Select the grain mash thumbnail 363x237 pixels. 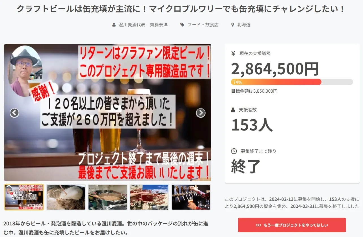tap(66, 197)
